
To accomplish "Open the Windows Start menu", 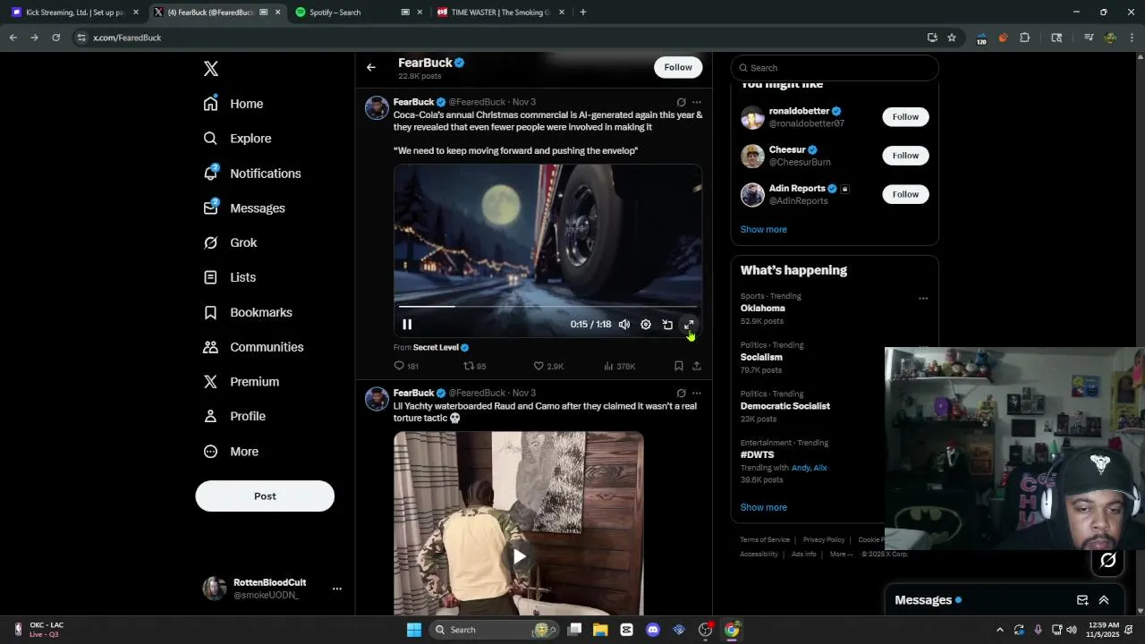I will pos(414,630).
